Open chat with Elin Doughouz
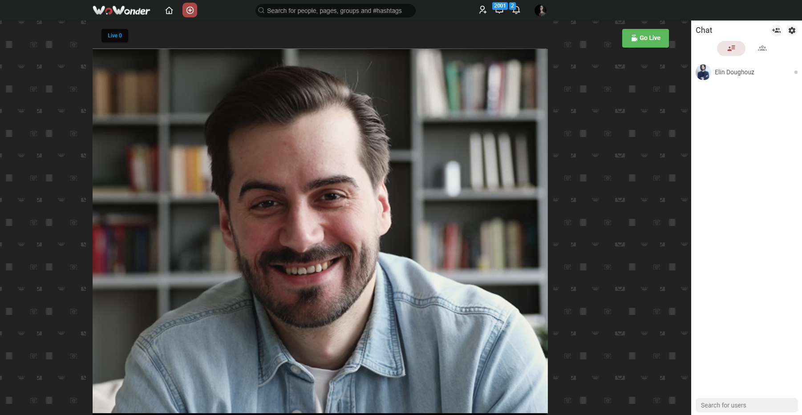Image resolution: width=802 pixels, height=415 pixels. tap(734, 72)
